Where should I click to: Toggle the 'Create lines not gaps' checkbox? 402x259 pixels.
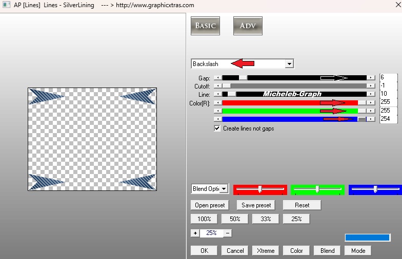pos(217,128)
